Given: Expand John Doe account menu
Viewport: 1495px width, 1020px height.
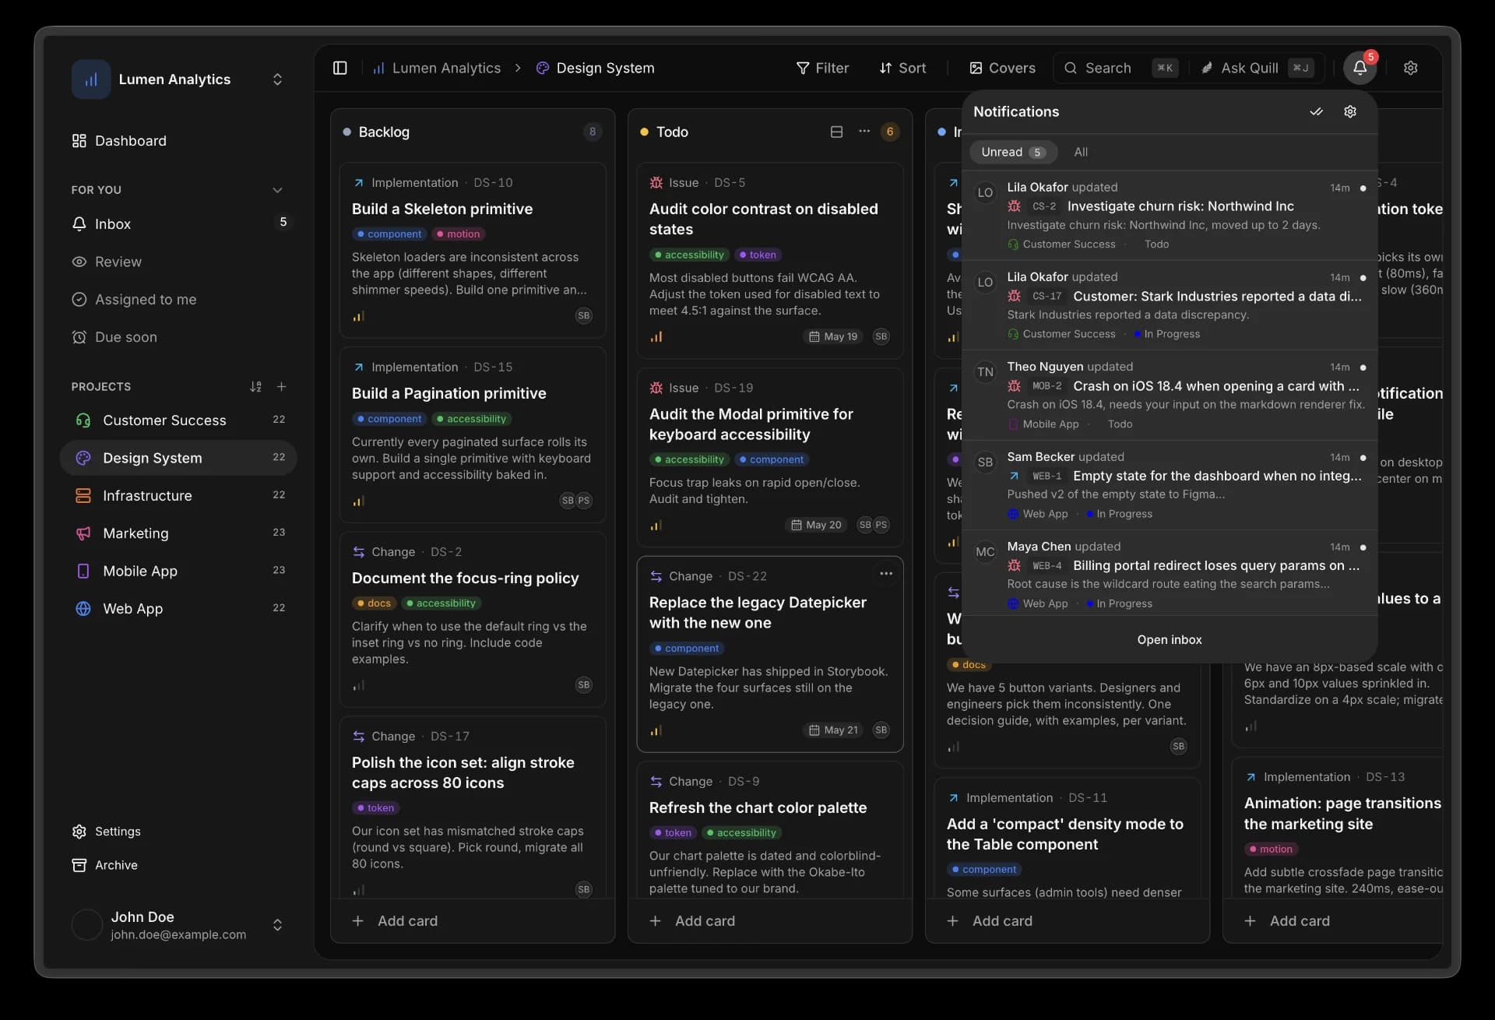Looking at the screenshot, I should coord(277,925).
